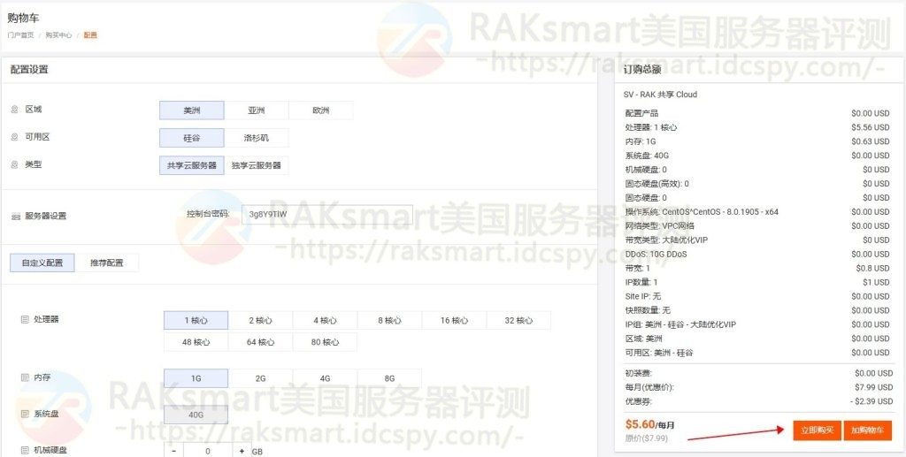Viewport: 906px width, 457px height.
Task: Choose 2G memory option
Action: (x=261, y=378)
